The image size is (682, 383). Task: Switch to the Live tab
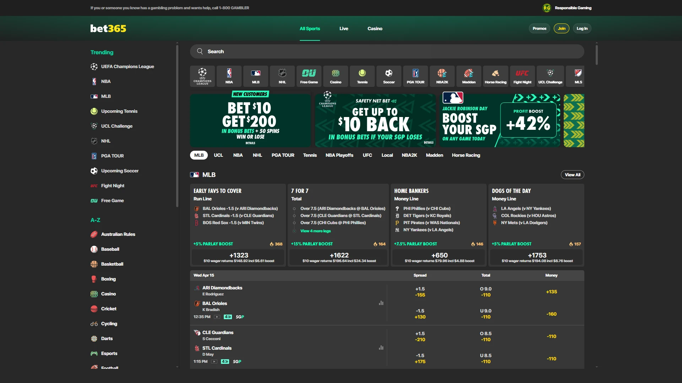point(344,28)
